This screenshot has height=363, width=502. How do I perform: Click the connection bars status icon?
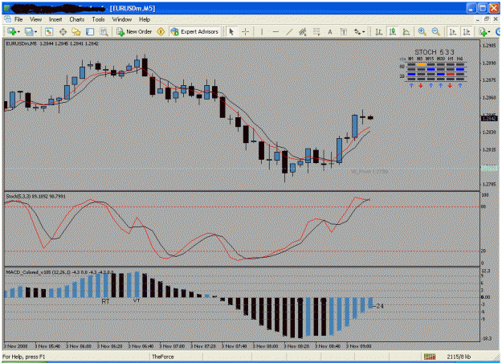[430, 357]
